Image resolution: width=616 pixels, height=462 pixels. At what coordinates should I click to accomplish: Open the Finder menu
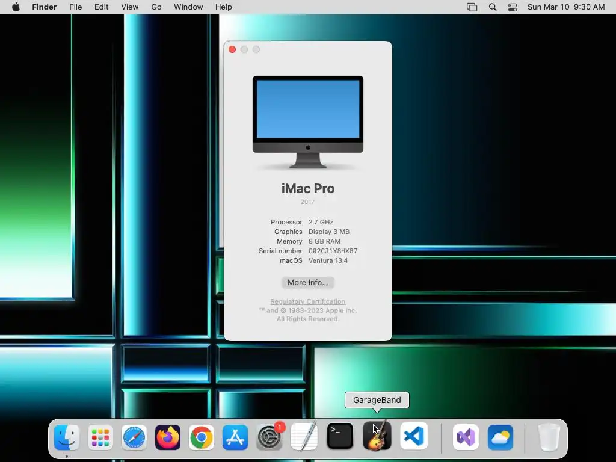click(x=45, y=7)
